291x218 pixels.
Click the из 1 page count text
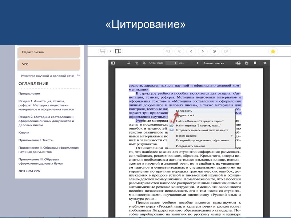click(181, 63)
